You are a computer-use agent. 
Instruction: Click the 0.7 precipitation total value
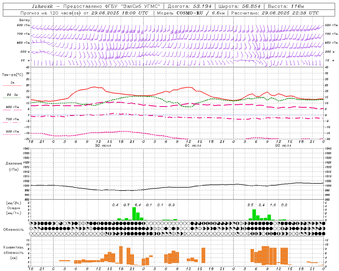(127, 205)
